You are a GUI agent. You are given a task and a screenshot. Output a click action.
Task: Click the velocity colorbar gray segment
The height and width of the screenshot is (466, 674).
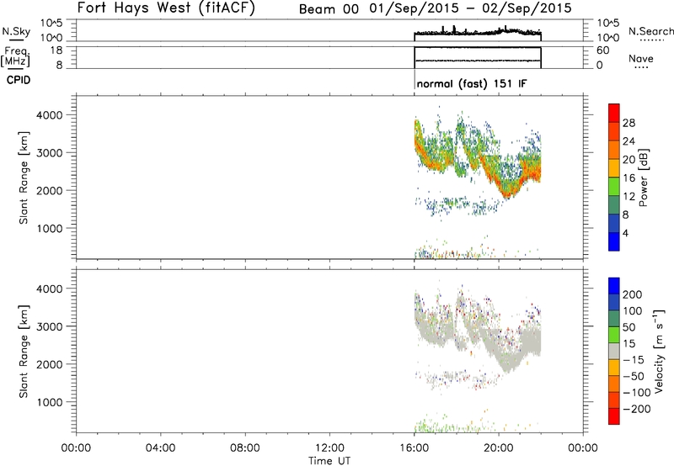[614, 352]
